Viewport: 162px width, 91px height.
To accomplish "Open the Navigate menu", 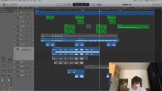I will tap(20, 1).
